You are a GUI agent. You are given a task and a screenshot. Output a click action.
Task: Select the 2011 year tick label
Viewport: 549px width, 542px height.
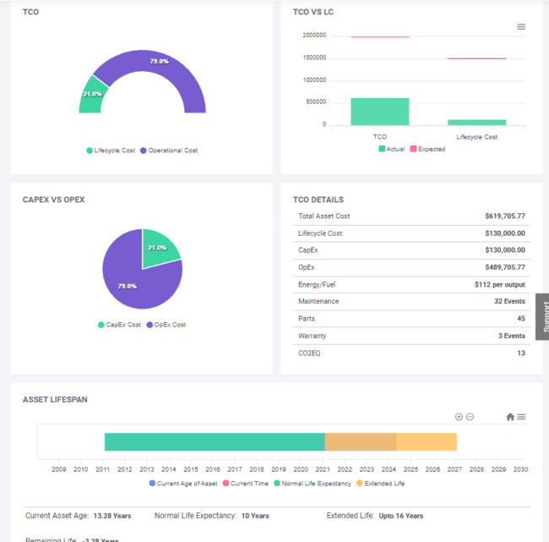click(x=102, y=469)
